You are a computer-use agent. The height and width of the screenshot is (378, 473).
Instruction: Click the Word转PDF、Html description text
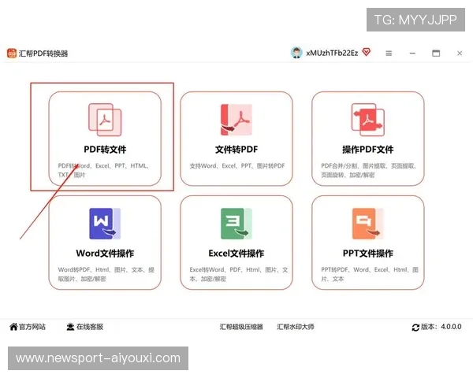[x=106, y=274]
